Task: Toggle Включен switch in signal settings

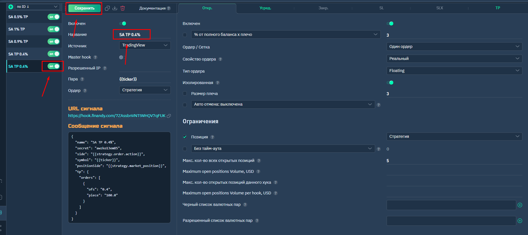Action: tap(123, 24)
